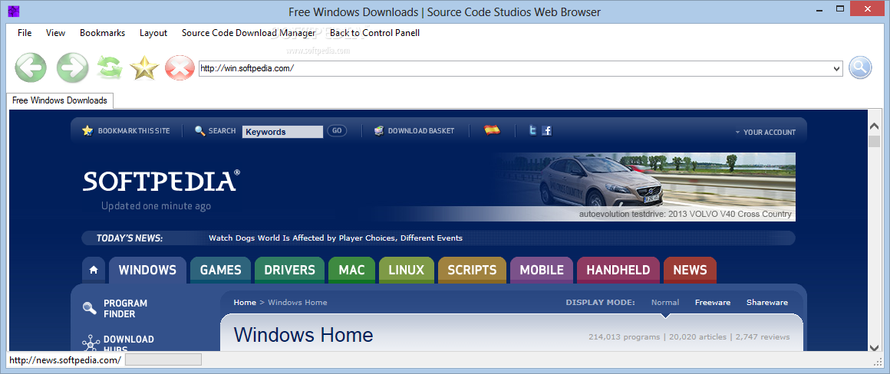
Task: Expand the Your Account dropdown
Action: coord(766,132)
